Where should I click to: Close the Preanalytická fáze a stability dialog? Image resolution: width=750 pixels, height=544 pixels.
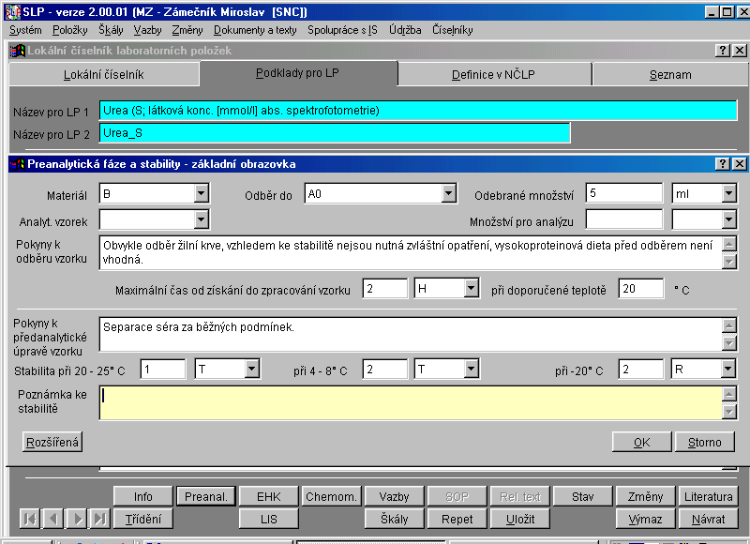(x=740, y=163)
